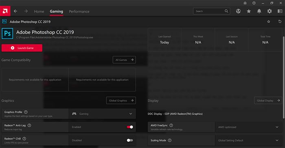
Task: Open the AMD FreeSync dropdown
Action: 248,127
